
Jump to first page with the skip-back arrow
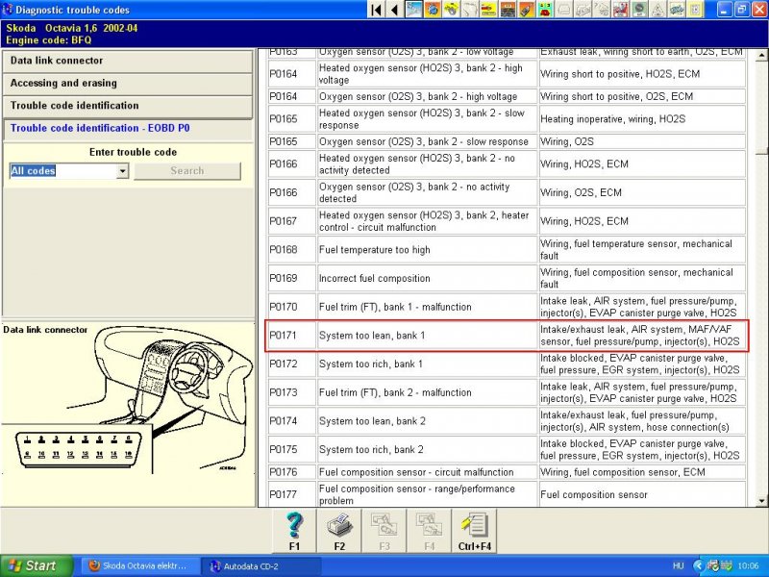376,10
